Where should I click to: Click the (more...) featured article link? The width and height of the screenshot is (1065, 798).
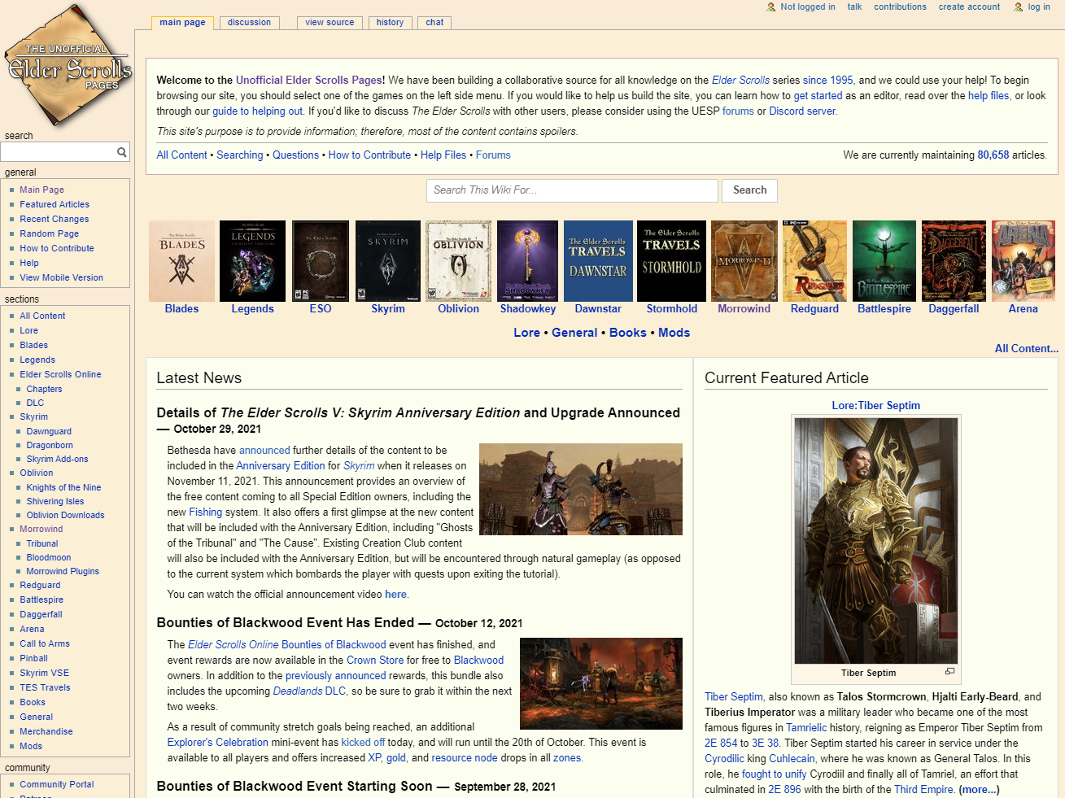tap(979, 790)
